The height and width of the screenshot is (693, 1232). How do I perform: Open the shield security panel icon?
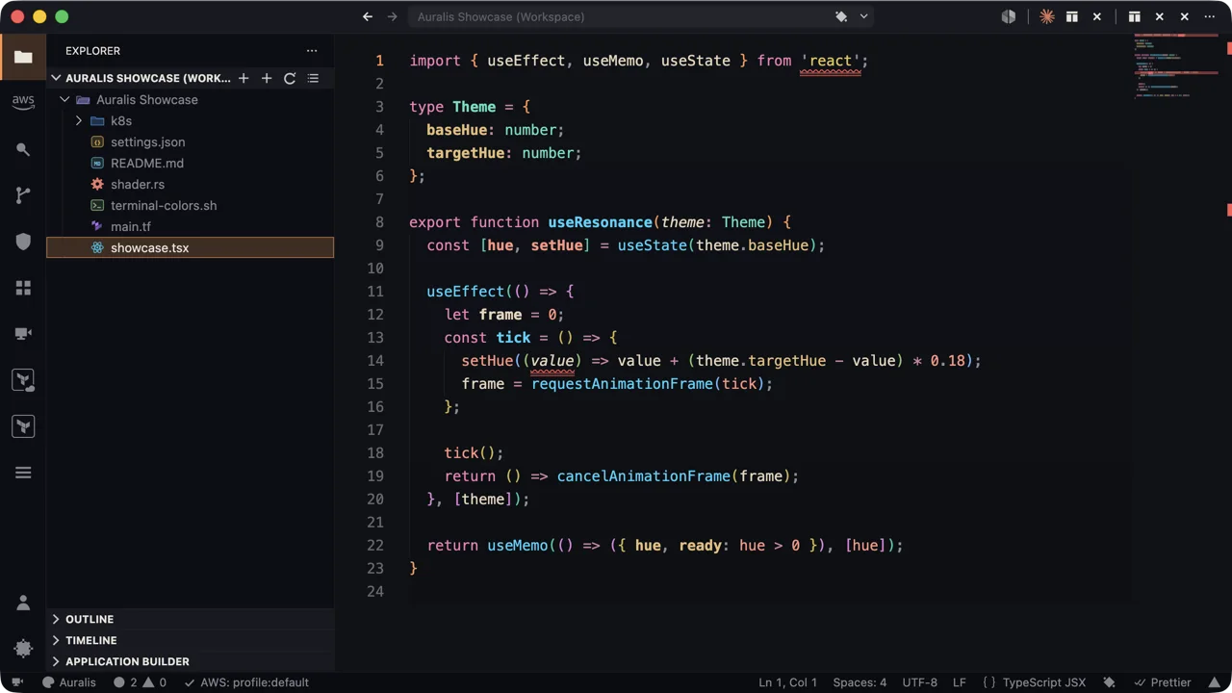coord(23,242)
